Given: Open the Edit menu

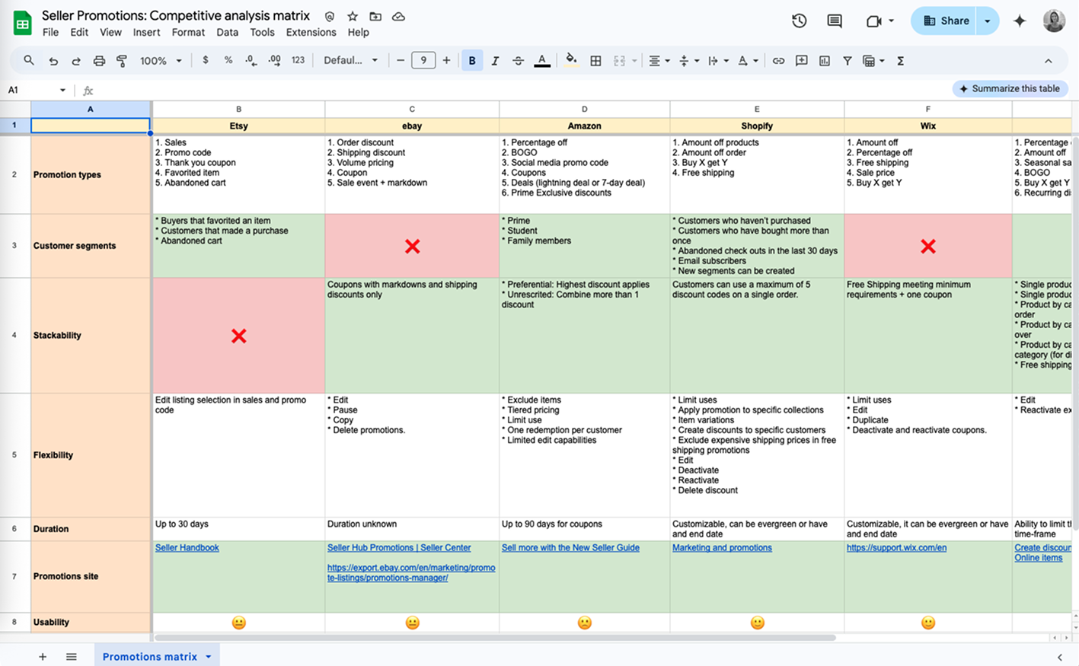Looking at the screenshot, I should point(79,32).
